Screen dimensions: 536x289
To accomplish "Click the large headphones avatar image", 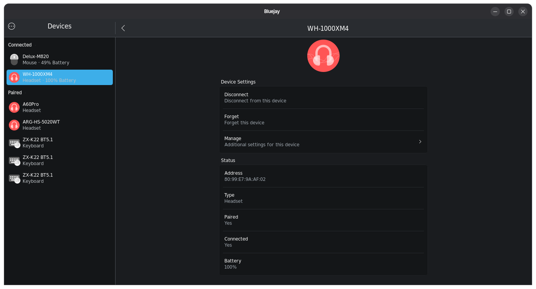I will tap(323, 56).
